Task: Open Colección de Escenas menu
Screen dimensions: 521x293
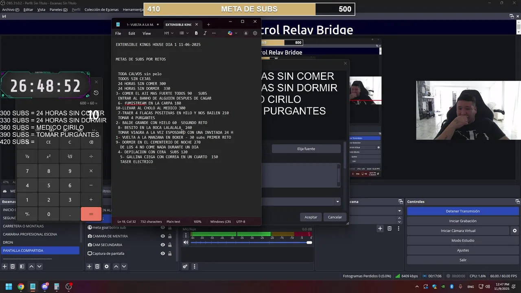Action: click(101, 9)
